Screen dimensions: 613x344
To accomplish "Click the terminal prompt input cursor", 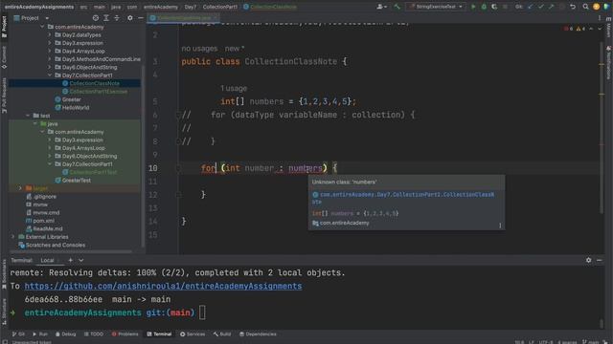I will pos(202,312).
